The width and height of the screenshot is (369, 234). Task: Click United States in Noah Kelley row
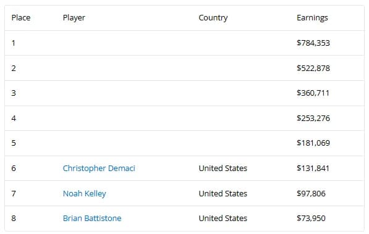tap(223, 193)
